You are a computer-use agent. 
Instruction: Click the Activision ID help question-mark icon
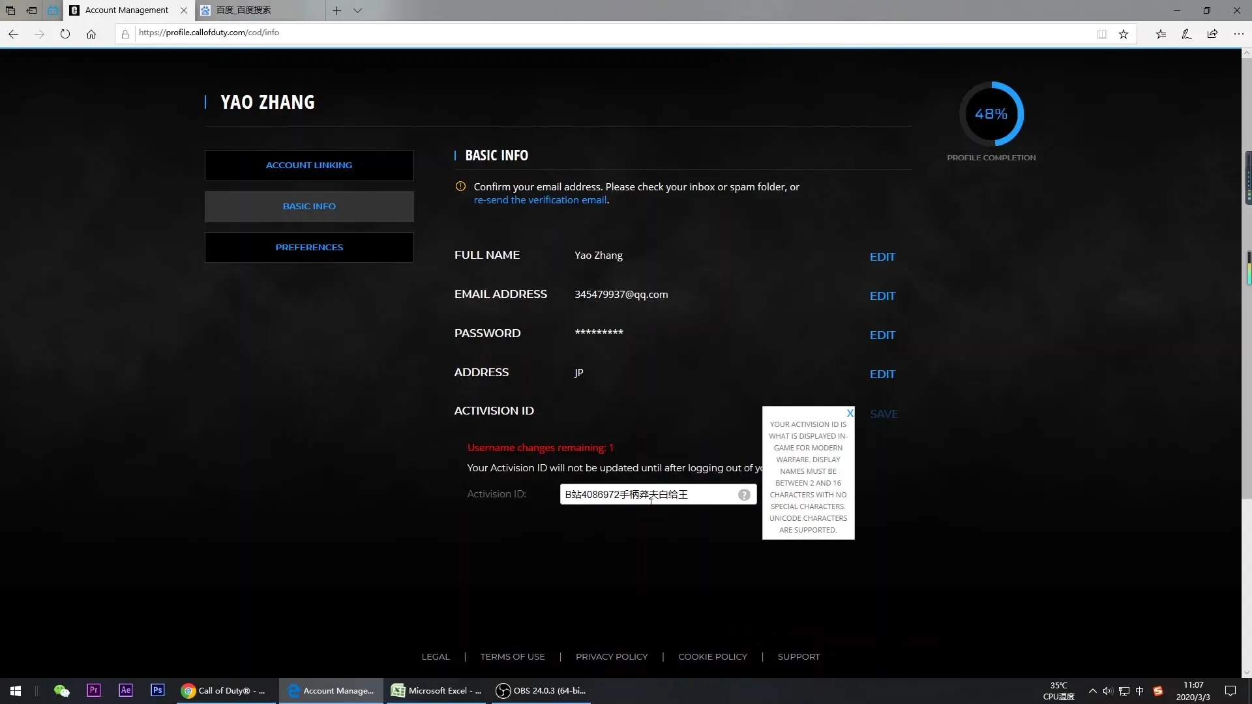click(x=744, y=495)
